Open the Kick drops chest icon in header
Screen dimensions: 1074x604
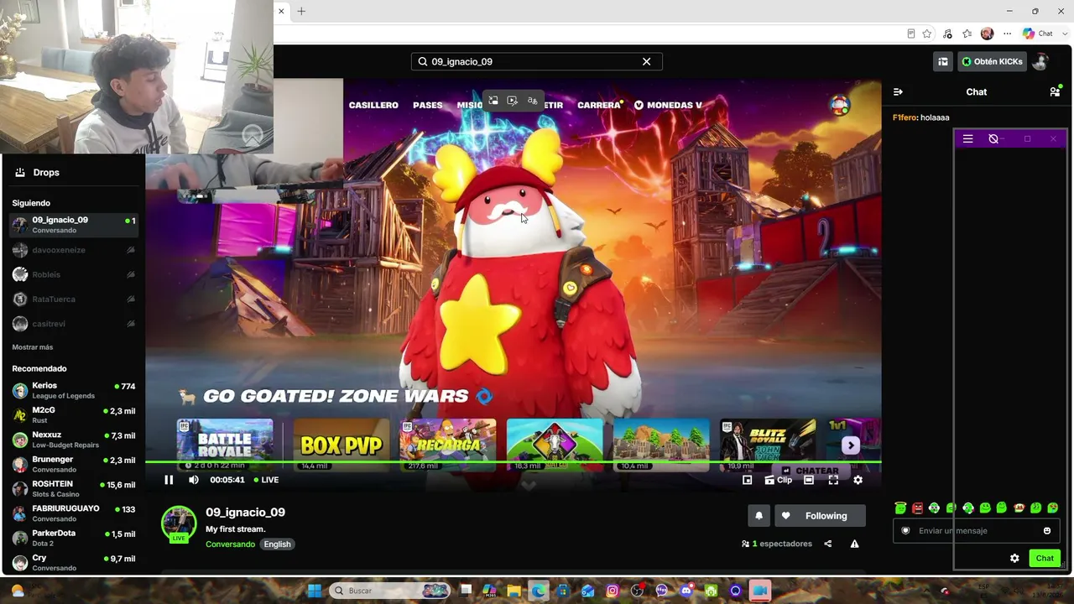point(943,61)
